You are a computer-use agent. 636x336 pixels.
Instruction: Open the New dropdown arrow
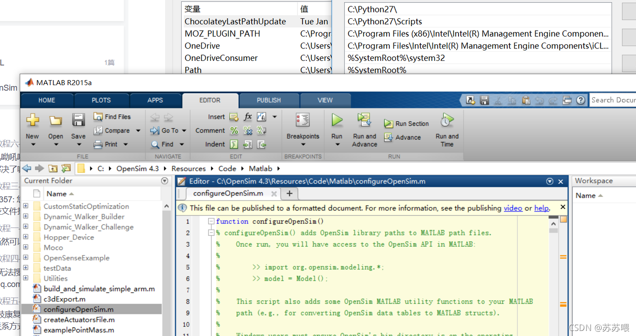(33, 145)
